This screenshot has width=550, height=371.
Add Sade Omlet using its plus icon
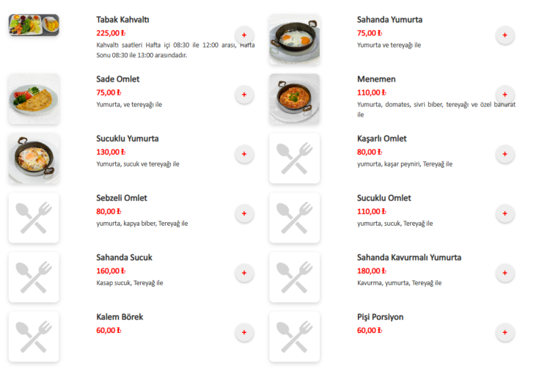(x=244, y=95)
